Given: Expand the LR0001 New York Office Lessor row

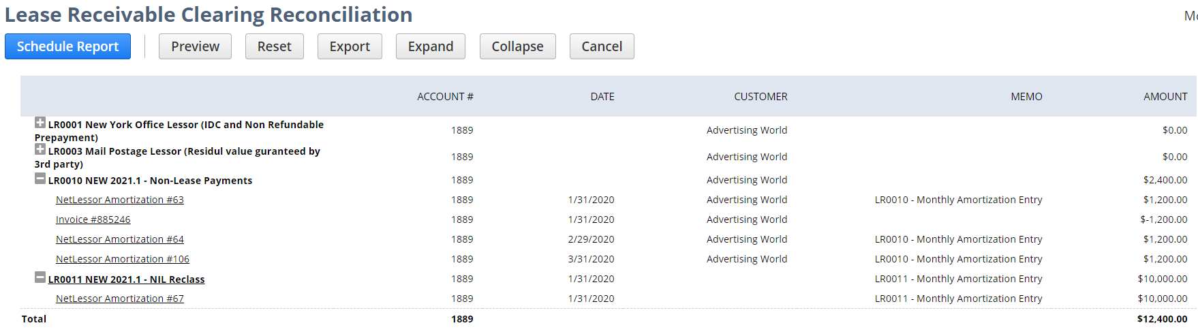Looking at the screenshot, I should [x=40, y=123].
